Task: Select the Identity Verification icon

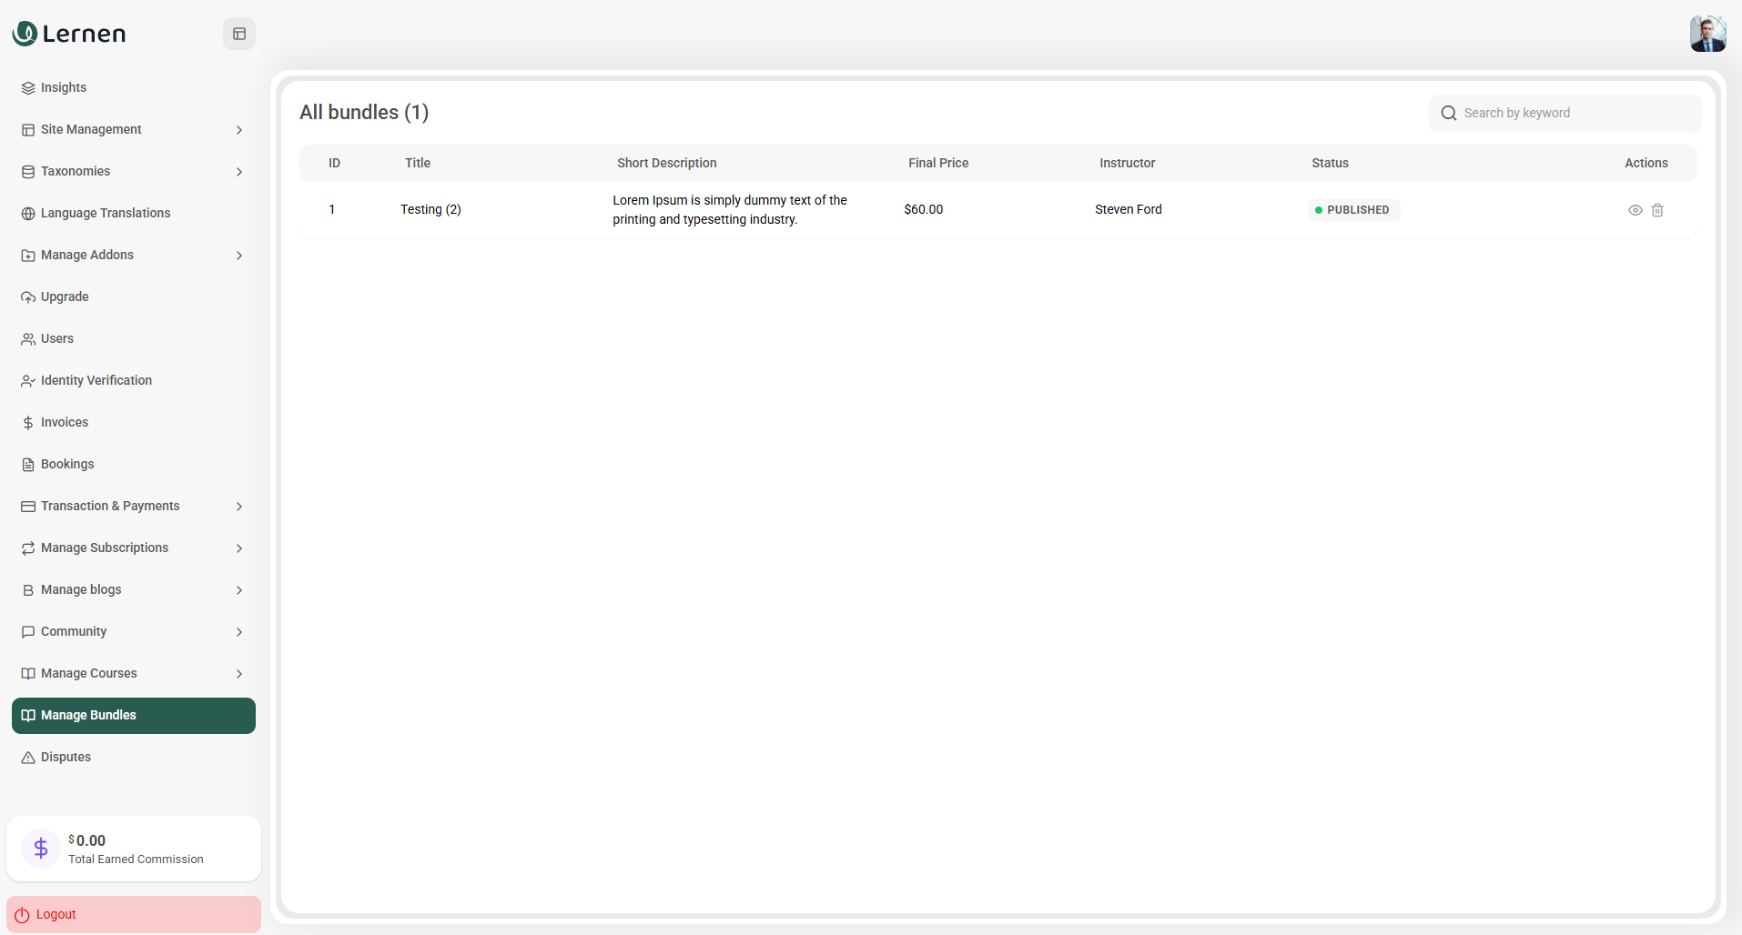Action: click(x=28, y=380)
